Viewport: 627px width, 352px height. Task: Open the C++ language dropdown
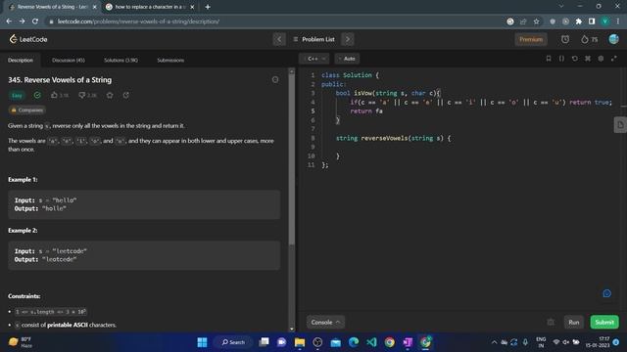(x=313, y=59)
